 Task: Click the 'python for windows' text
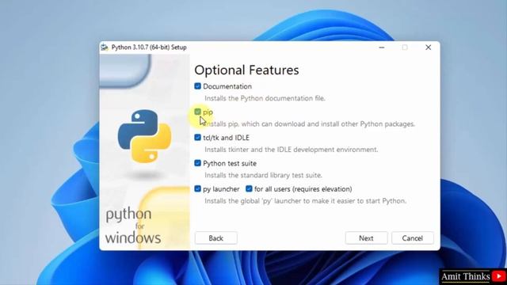tap(133, 226)
